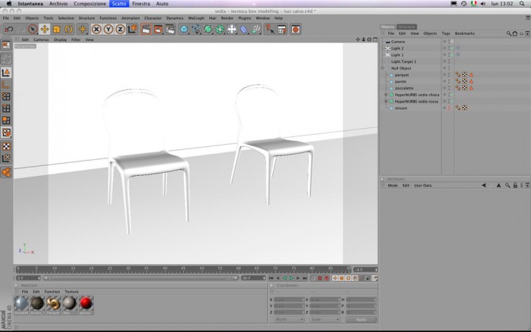Open the MoGraph menu
Viewport: 531px width, 332px height.
pyautogui.click(x=196, y=18)
